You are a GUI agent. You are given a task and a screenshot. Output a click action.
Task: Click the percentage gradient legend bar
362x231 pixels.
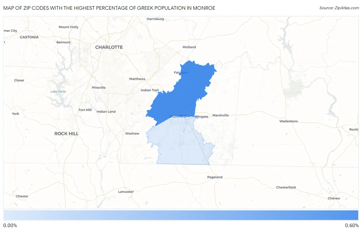181,215
